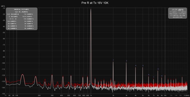190x97 pixels.
Task: Click the '2k' label on the frequency axis
Action: (x=113, y=95)
